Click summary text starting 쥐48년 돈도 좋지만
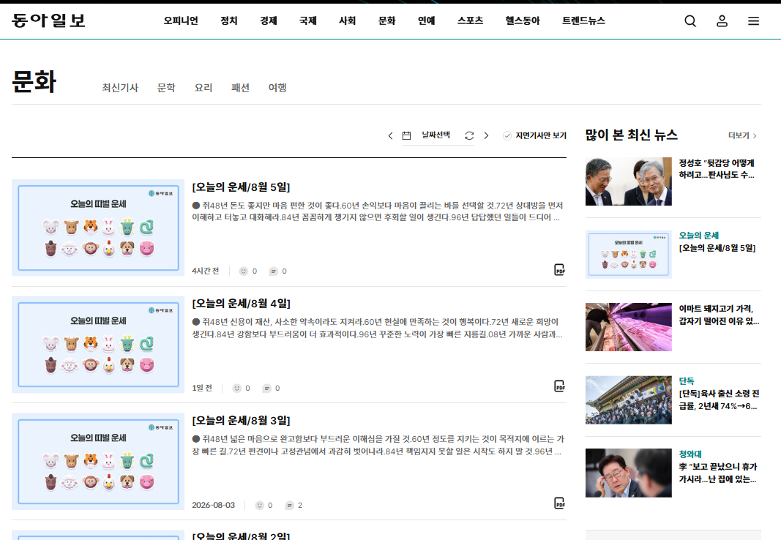Image resolution: width=781 pixels, height=540 pixels. (x=378, y=211)
